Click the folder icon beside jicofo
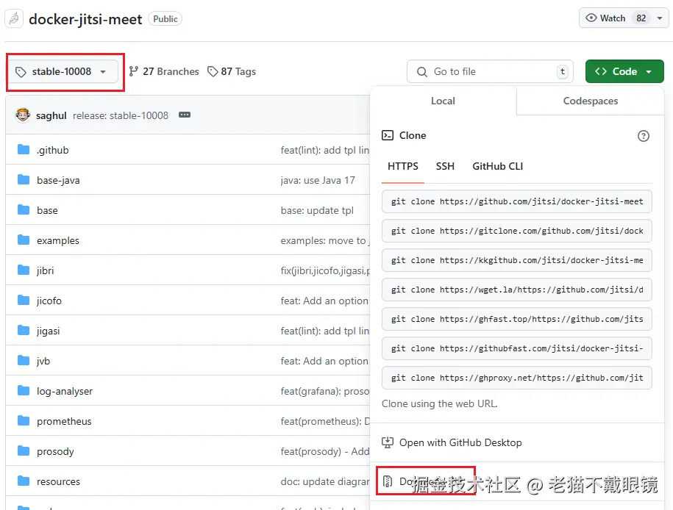Viewport: 673px width, 510px height. click(x=24, y=301)
